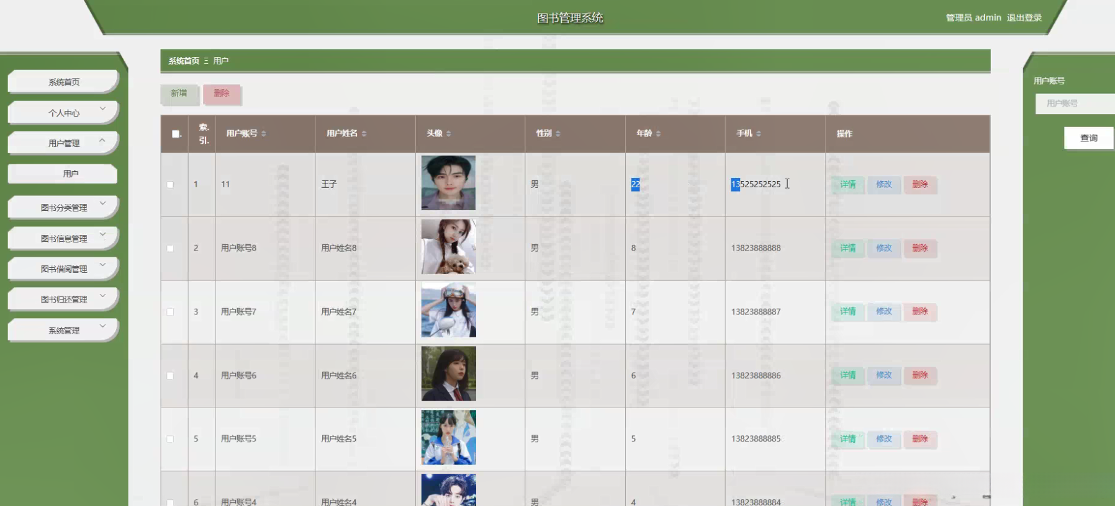Click the name cell 用户姓名7
Image resolution: width=1115 pixels, height=506 pixels.
pyautogui.click(x=339, y=312)
